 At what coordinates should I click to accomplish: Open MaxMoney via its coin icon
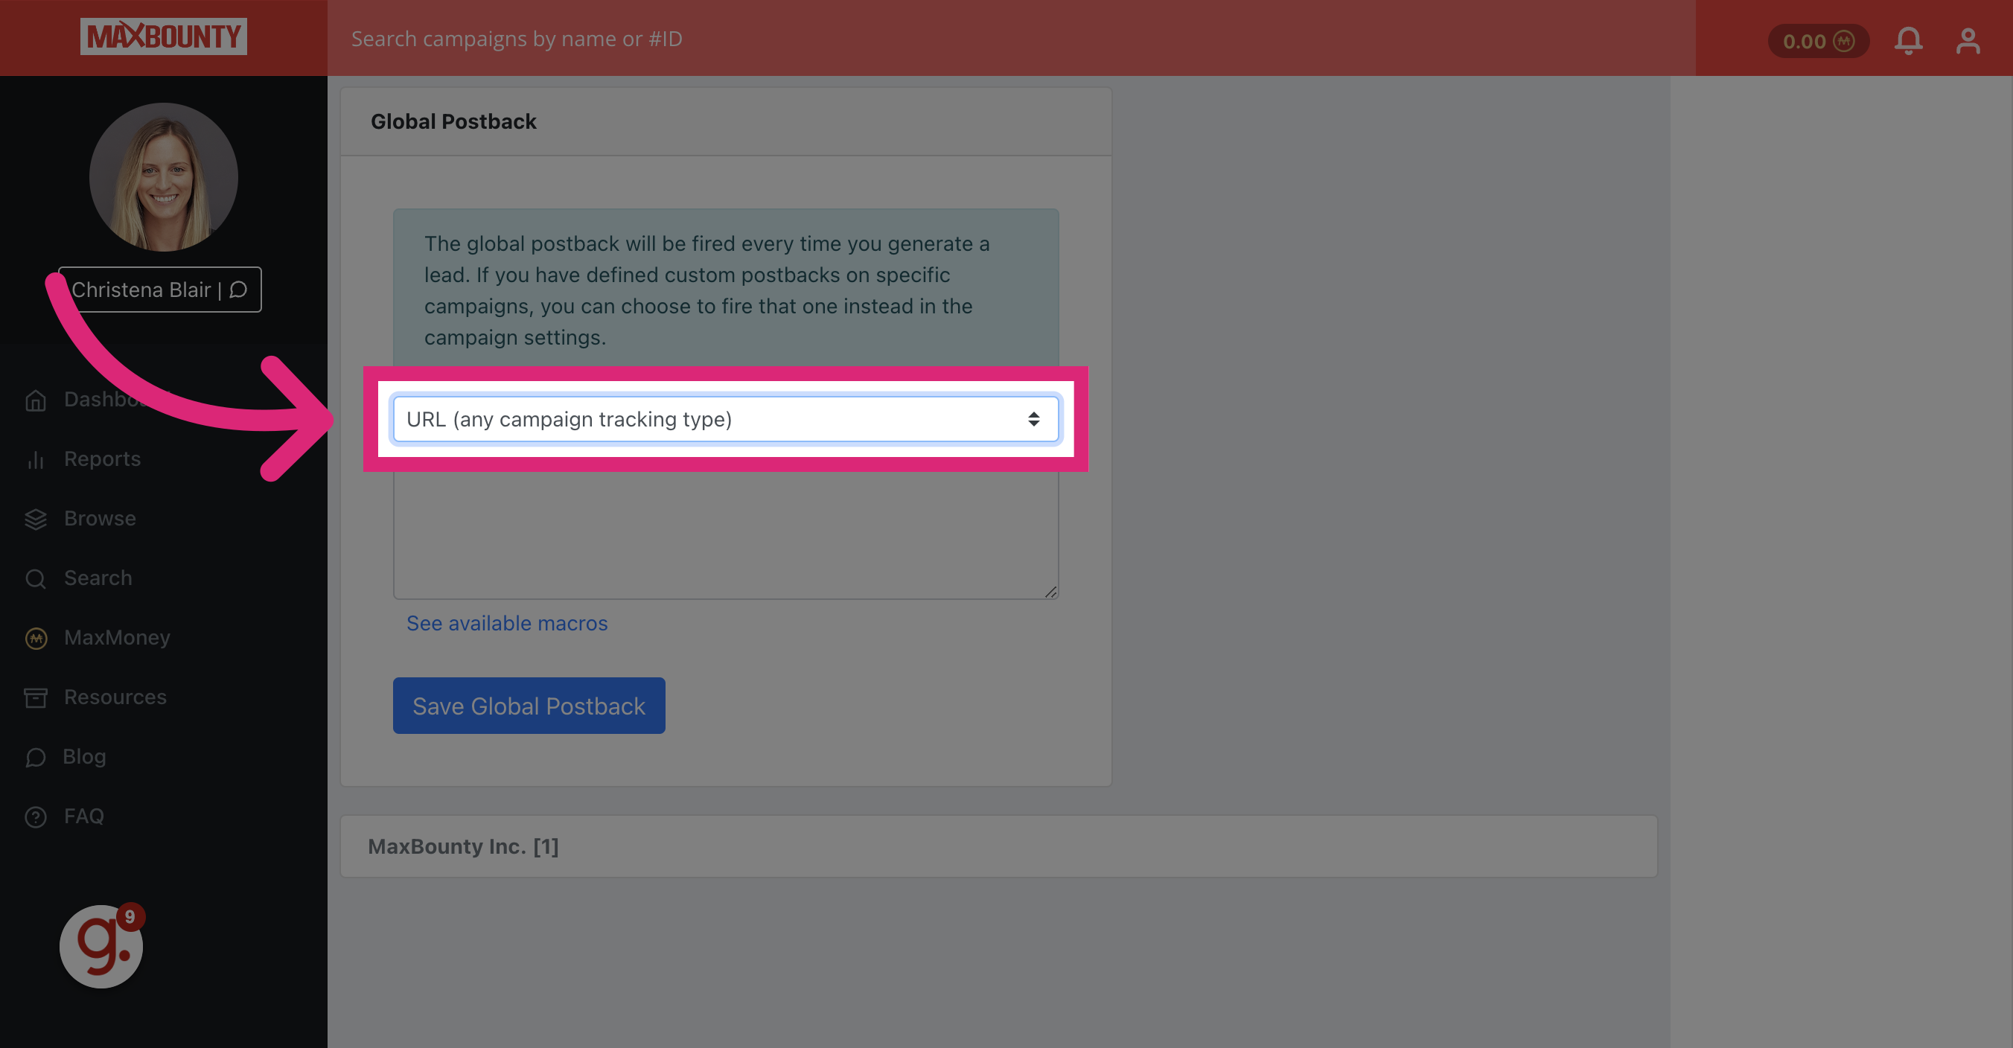(x=36, y=638)
